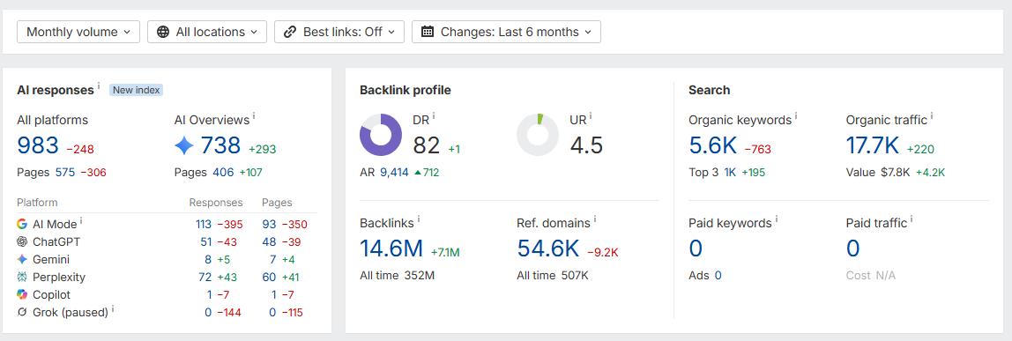Click the purple DR donut chart
Viewport: 1012px width, 341px height.
tap(381, 135)
